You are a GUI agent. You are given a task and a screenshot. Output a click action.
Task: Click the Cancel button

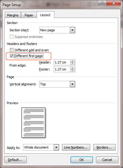pyautogui.click(x=107, y=160)
